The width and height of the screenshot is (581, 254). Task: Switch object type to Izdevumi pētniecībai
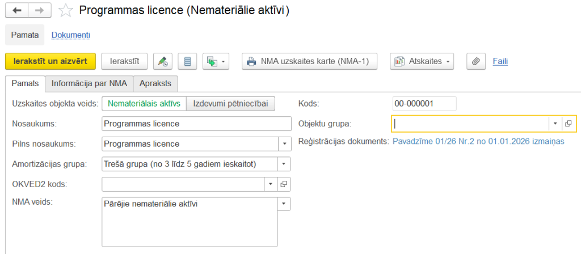(230, 104)
